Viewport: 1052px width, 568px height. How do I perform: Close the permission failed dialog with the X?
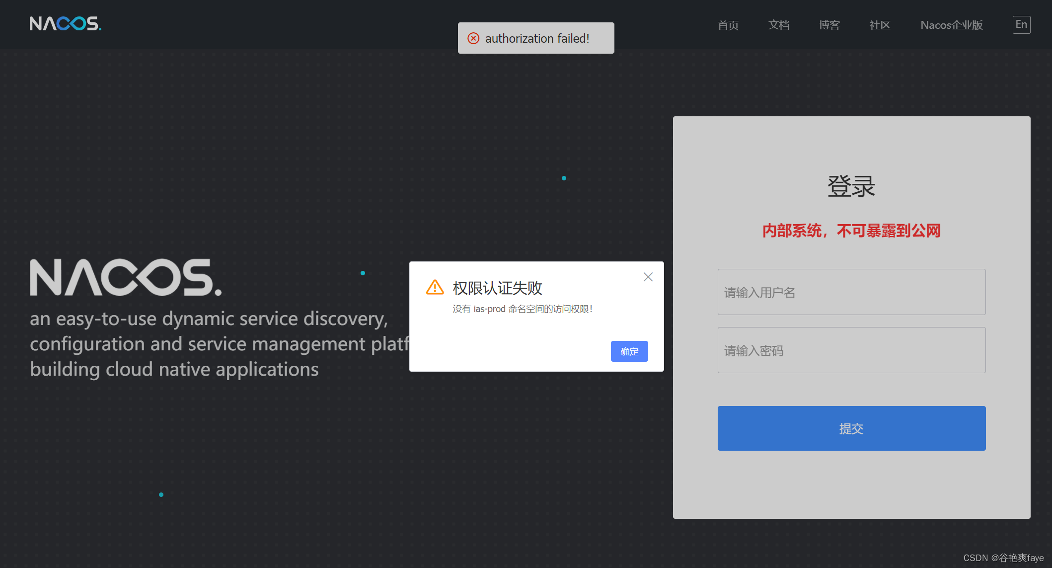[648, 277]
